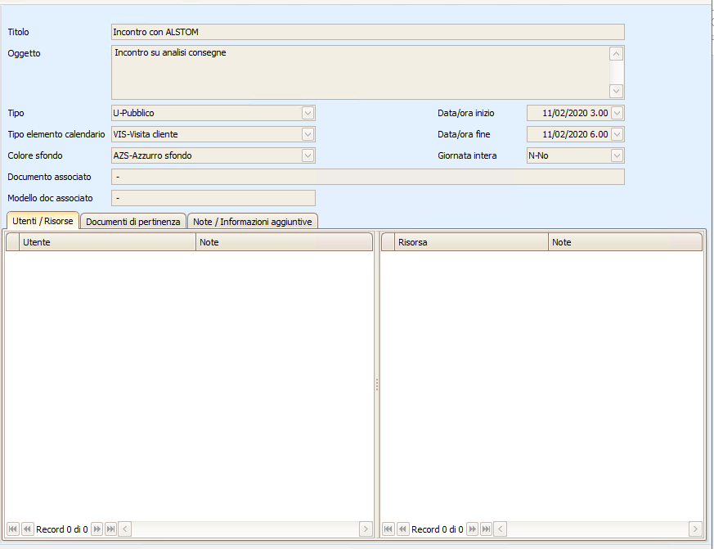Go to first record in Utente grid
714x549 pixels.
13,529
